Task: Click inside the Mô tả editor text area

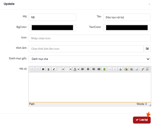Action: [x=90, y=87]
